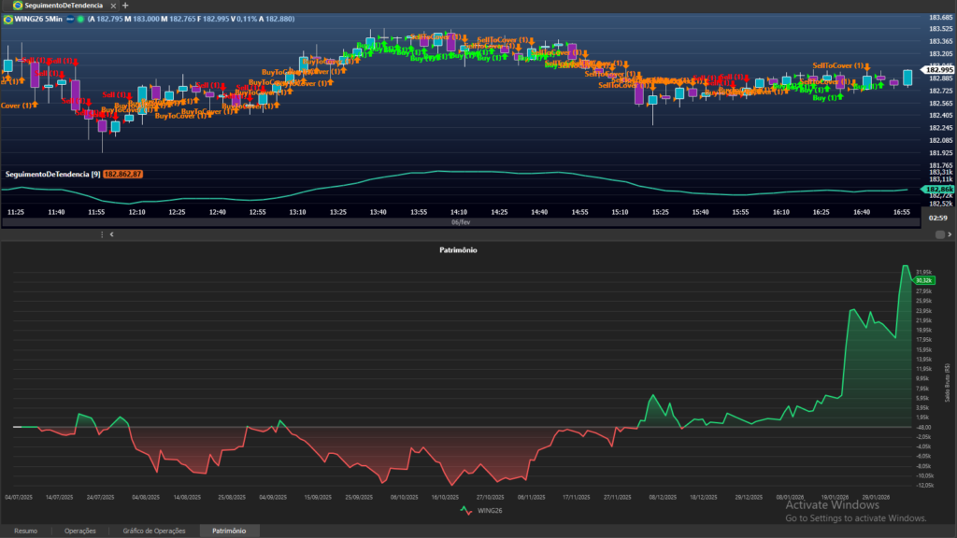Click the WING26 5Min chart title
Viewport: 957px width, 538px height.
pyautogui.click(x=38, y=18)
